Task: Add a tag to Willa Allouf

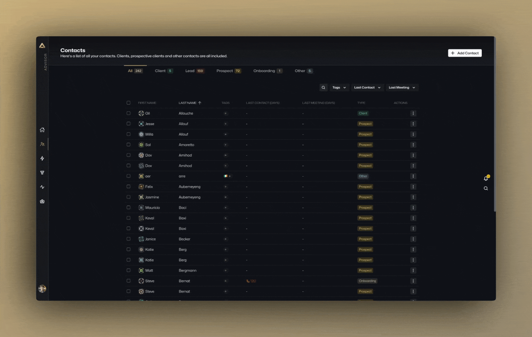Action: [x=225, y=134]
